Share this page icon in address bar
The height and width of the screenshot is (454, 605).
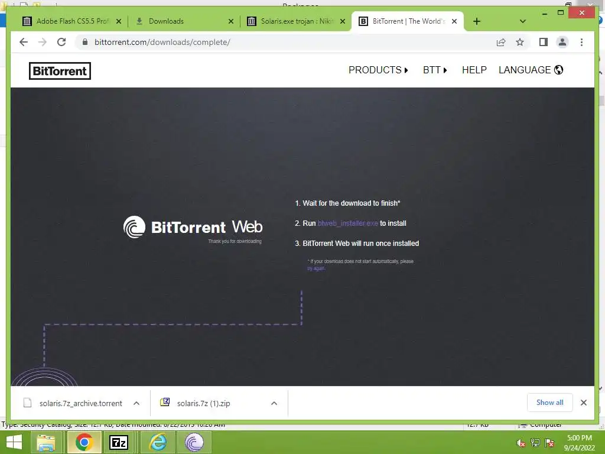click(x=501, y=42)
